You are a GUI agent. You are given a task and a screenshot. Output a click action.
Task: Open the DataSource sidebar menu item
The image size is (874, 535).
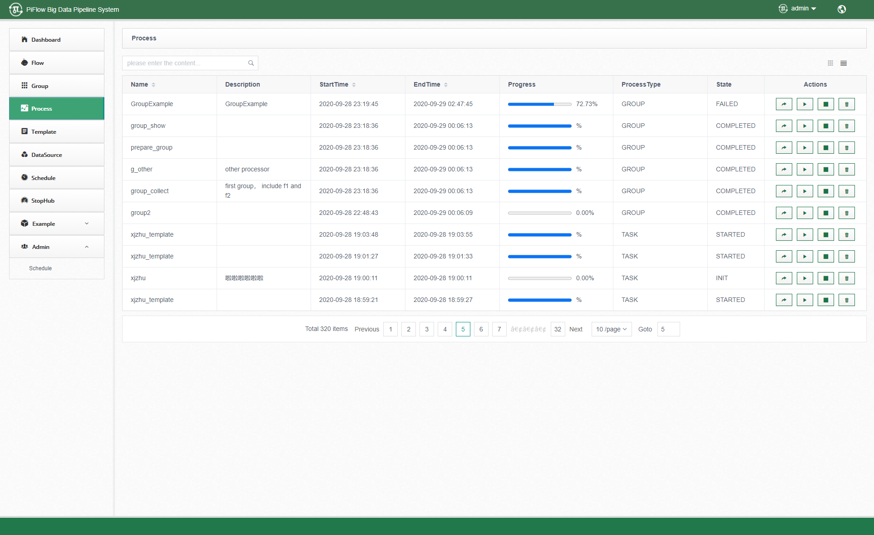click(x=56, y=155)
